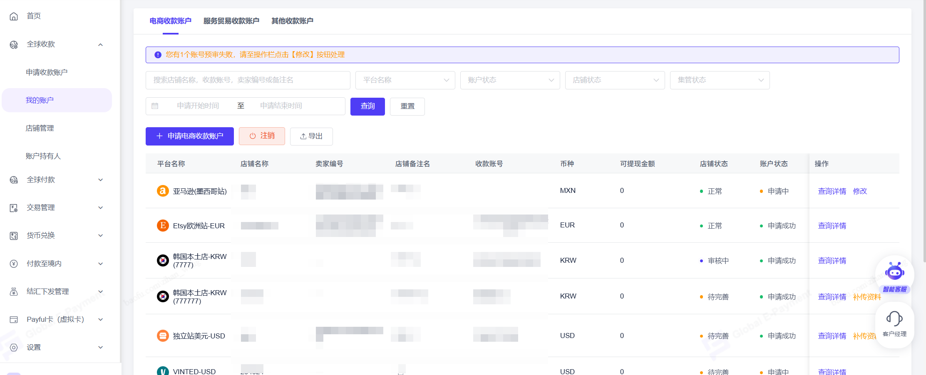
Task: Click the Payful卡 card icon in sidebar
Action: tap(14, 320)
